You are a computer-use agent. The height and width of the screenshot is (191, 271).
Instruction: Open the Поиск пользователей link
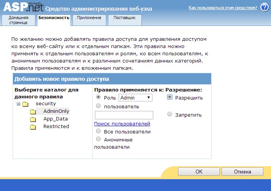(x=122, y=124)
